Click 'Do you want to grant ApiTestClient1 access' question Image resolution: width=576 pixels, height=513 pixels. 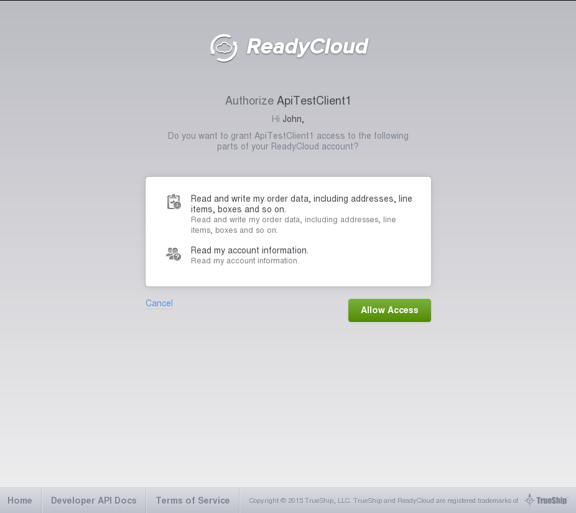point(288,141)
